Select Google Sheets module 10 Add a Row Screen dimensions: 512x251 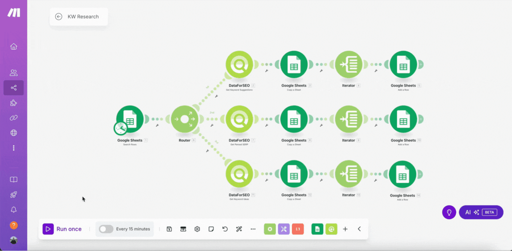403,119
